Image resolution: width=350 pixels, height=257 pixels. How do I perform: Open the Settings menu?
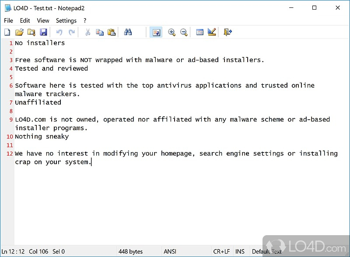[x=66, y=21]
